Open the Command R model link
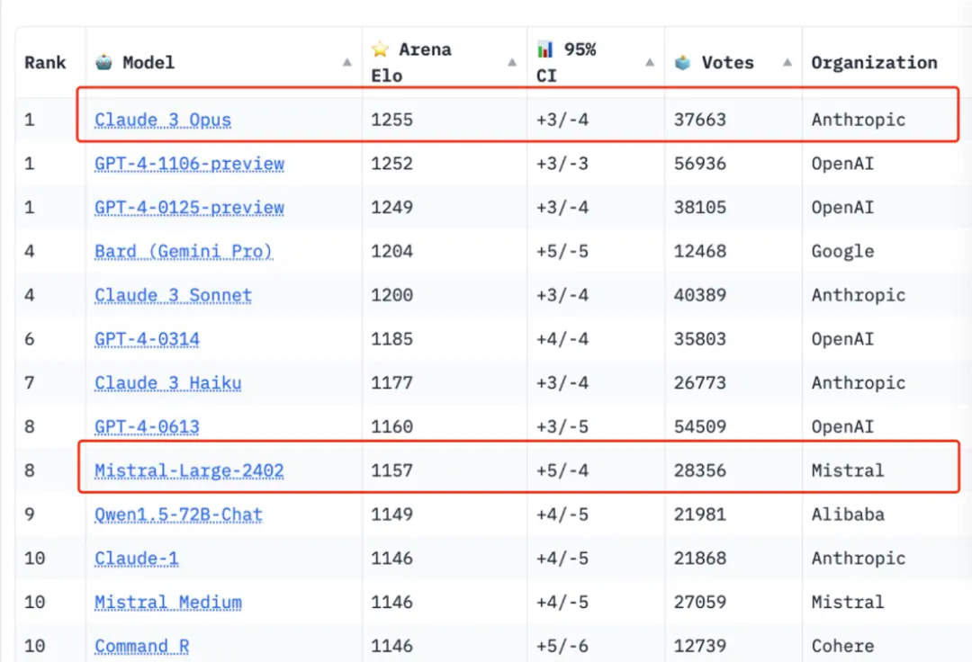The width and height of the screenshot is (972, 662). (141, 646)
